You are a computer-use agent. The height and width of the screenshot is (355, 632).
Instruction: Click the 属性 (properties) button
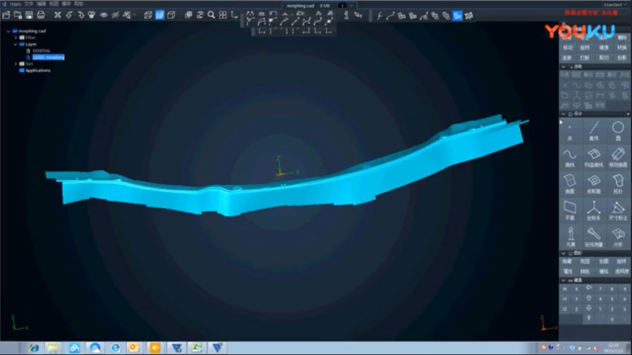tap(567, 272)
